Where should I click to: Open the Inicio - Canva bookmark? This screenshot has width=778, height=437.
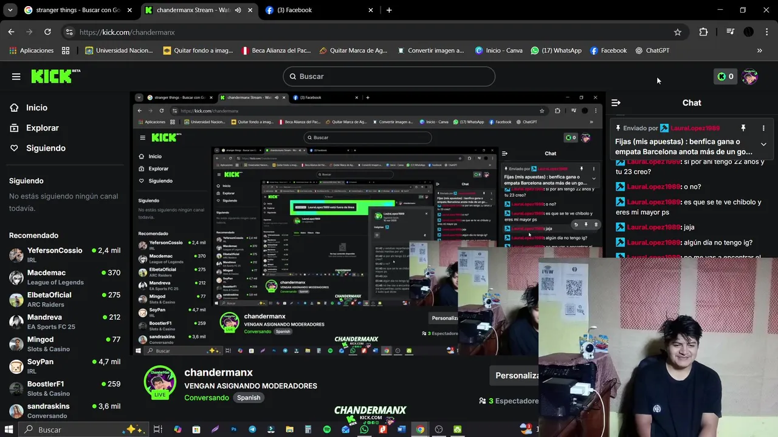pyautogui.click(x=498, y=50)
